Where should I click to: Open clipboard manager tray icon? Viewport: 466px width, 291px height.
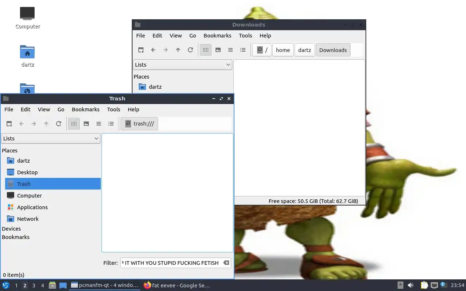[x=424, y=286]
